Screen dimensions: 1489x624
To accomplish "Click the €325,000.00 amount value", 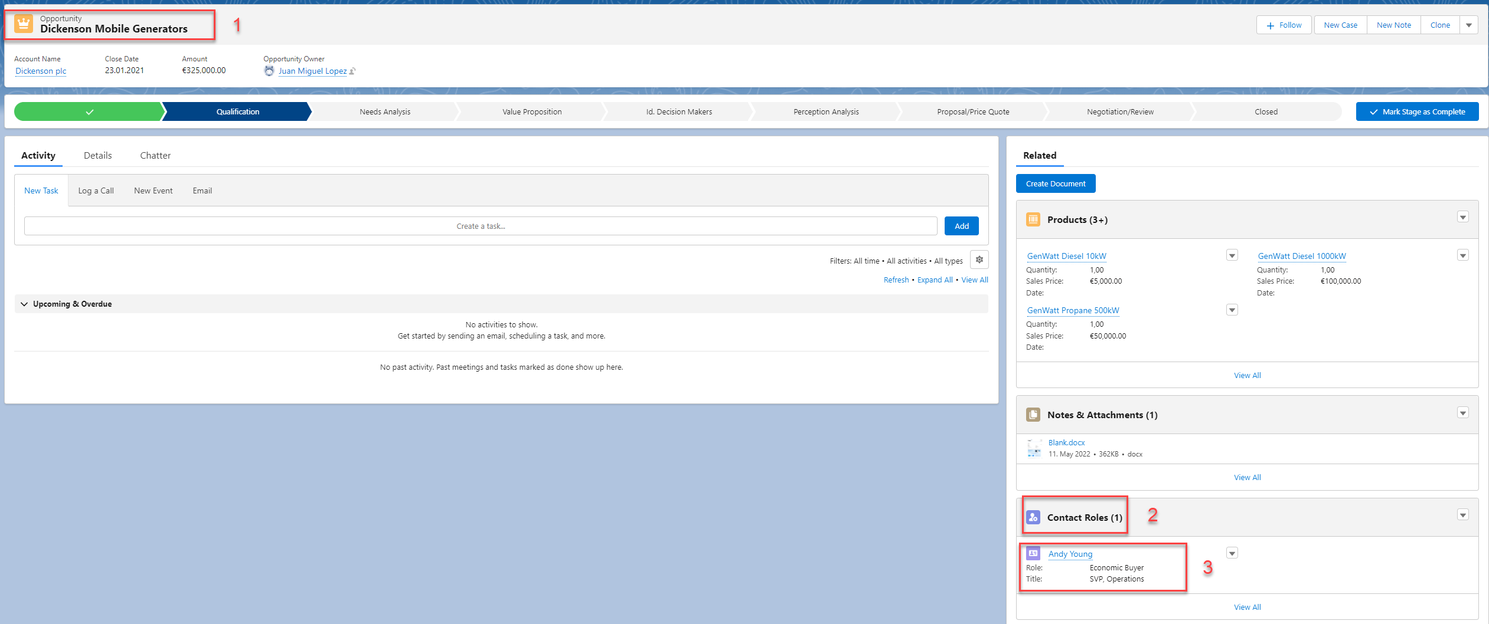I will (204, 70).
